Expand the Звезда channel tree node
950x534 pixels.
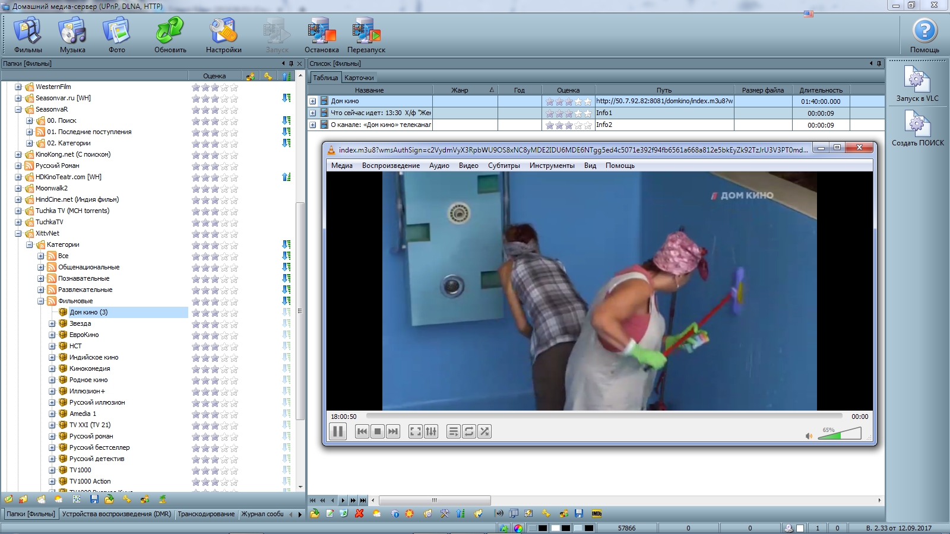52,323
